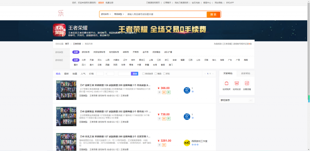Click the 保 badge under ¥738.00
This screenshot has height=151, width=310.
click(169, 119)
